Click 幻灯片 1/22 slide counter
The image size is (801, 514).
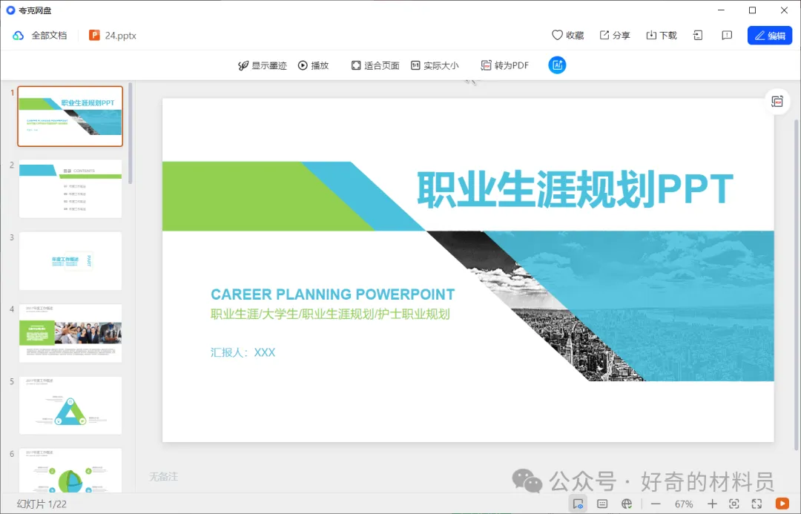pyautogui.click(x=42, y=504)
